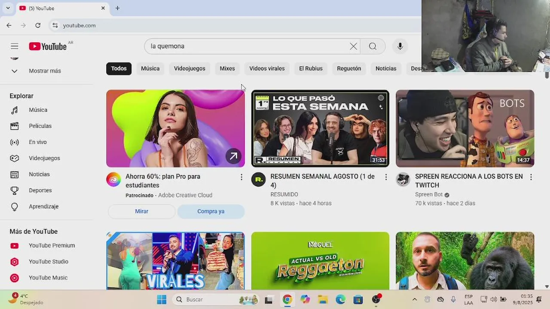This screenshot has width=550, height=309.
Task: Expand Mostrar más in the sidebar
Action: coord(45,71)
